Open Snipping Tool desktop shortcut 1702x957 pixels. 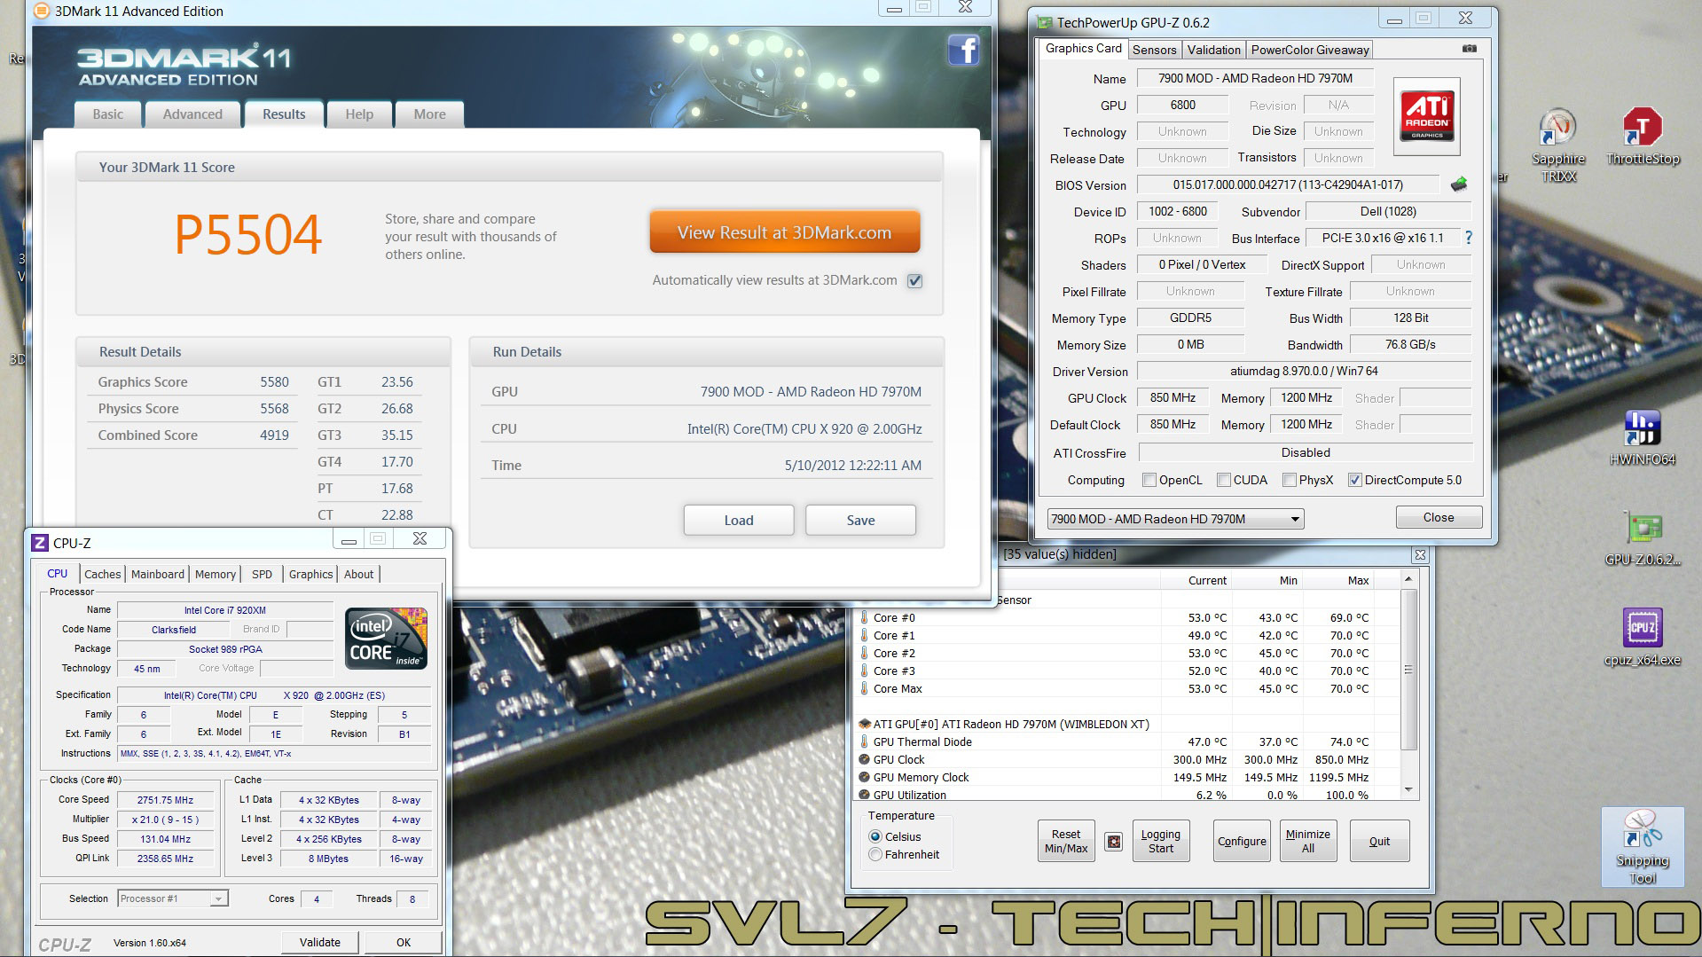(1643, 847)
